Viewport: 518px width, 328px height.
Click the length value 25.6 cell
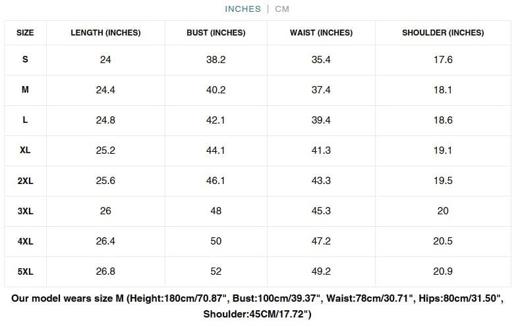[x=105, y=181]
